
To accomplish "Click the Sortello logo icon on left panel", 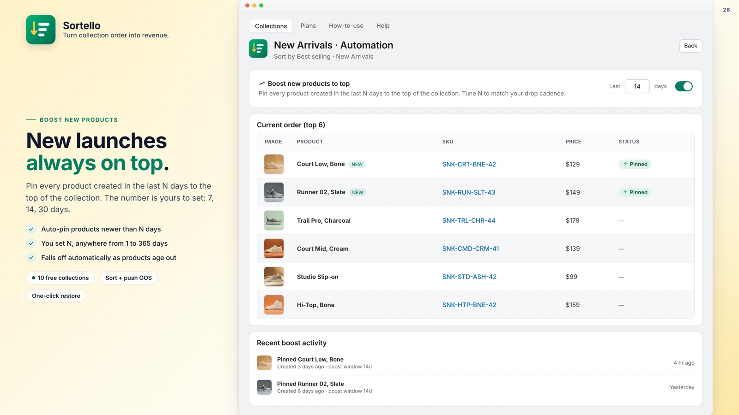I will (41, 30).
